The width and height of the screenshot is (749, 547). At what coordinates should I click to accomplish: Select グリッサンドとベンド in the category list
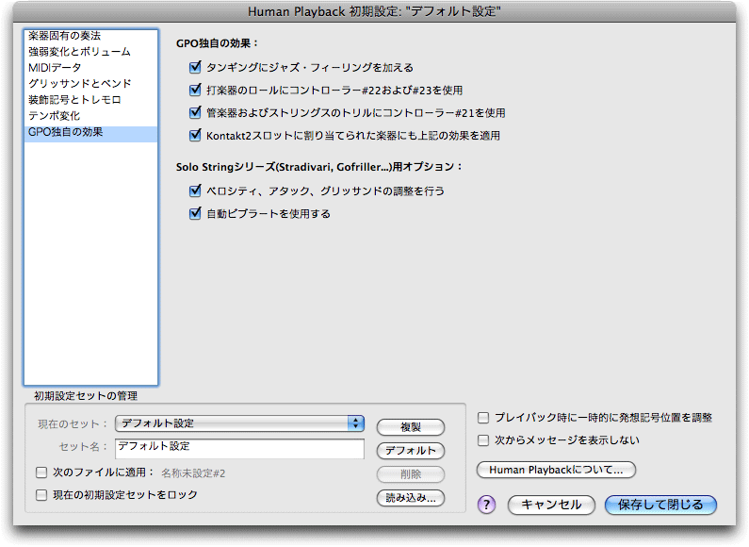pyautogui.click(x=90, y=83)
